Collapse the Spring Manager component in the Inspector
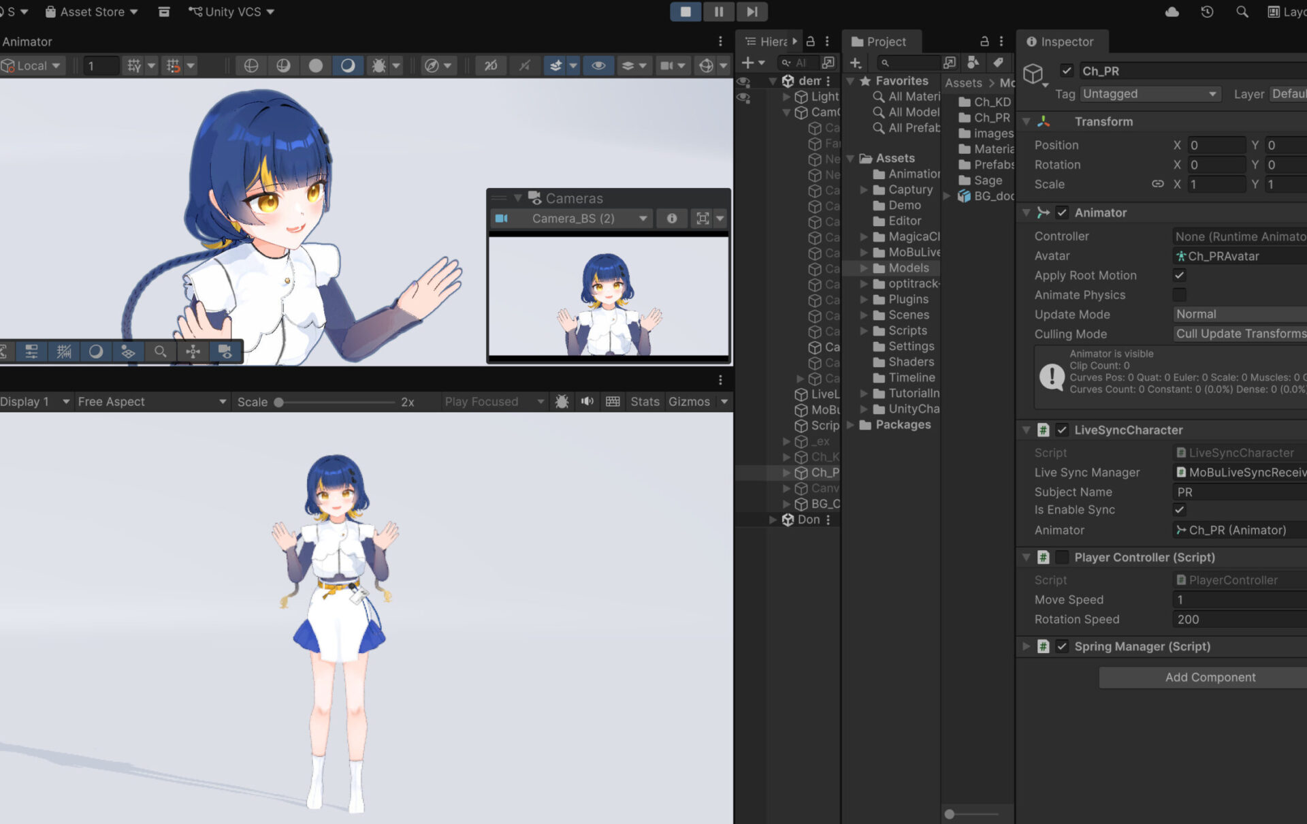The image size is (1307, 824). 1026,646
